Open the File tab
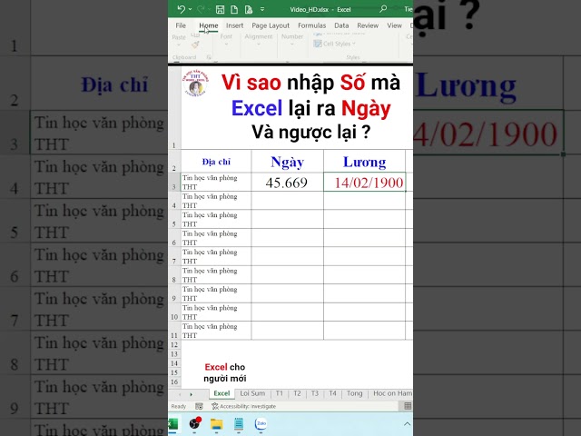The height and width of the screenshot is (436, 581). (181, 25)
